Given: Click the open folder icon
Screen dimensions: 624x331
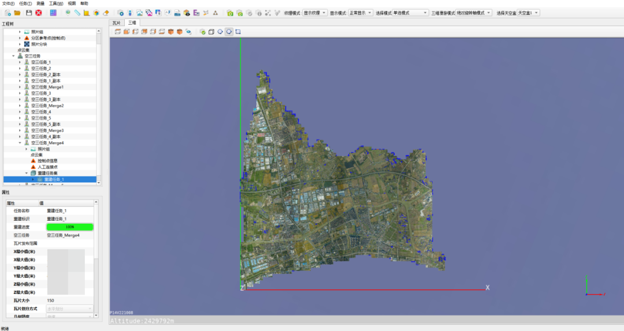Looking at the screenshot, I should point(17,13).
